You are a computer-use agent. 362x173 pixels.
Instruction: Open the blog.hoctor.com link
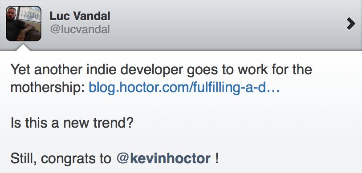[x=184, y=88]
